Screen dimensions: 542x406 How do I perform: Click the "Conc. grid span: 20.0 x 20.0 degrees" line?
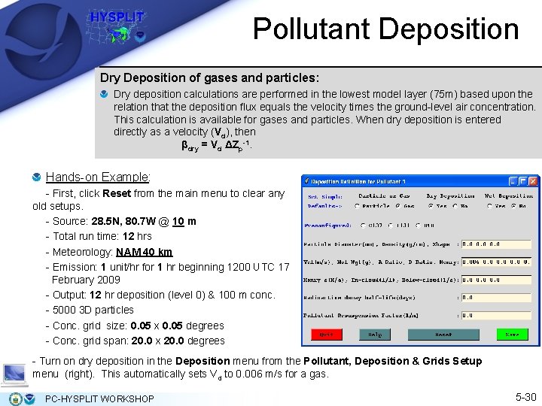point(135,341)
